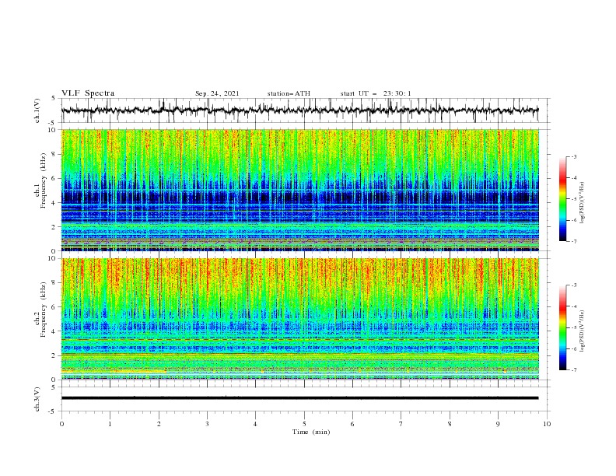616x476 pixels.
Task: Click the 4 kHz tick on ch.2 spectrogram
Action: pos(54,331)
